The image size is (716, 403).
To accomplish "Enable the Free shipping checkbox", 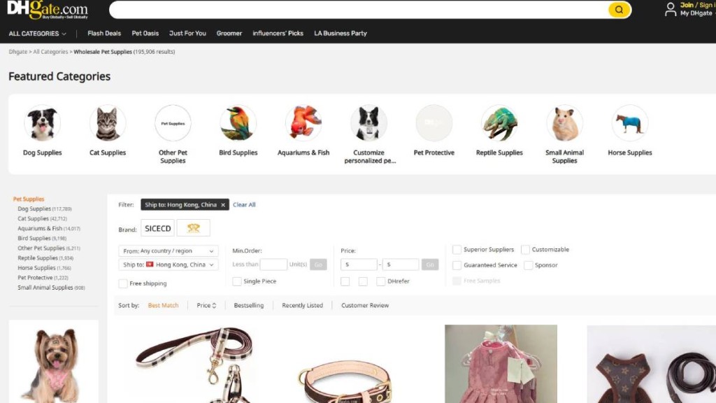I will click(123, 283).
